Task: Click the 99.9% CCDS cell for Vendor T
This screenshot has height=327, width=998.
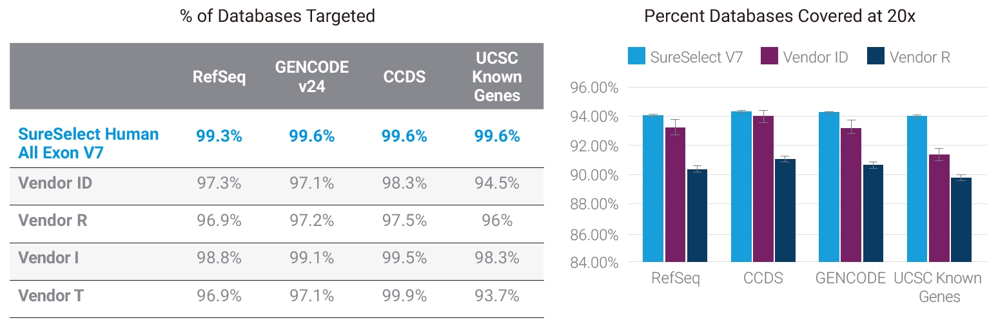Action: [404, 295]
